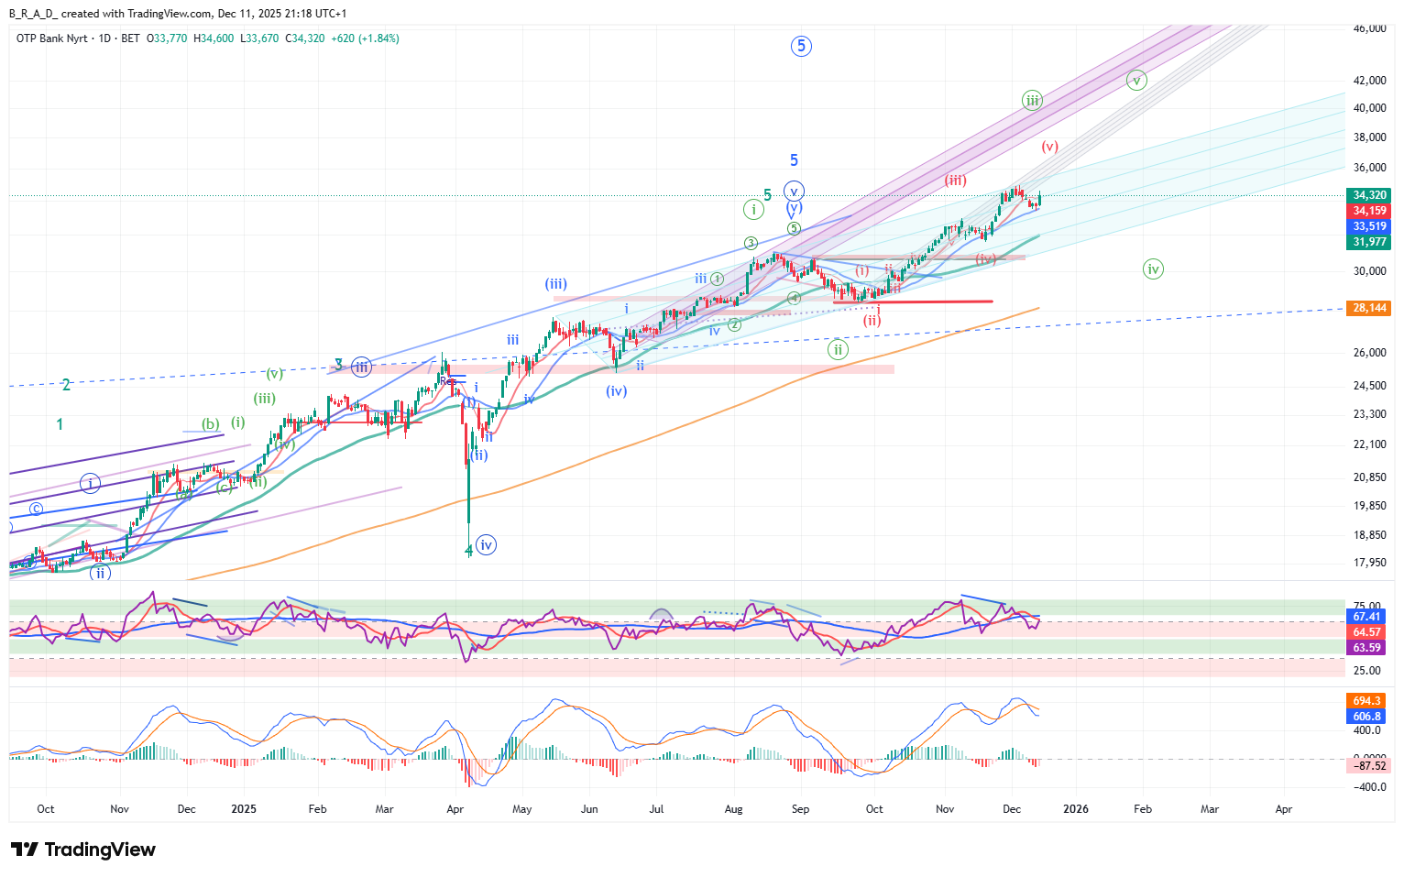Click the orange 28,144 moving average label
Viewport: 1404px width, 877px height.
click(1369, 308)
